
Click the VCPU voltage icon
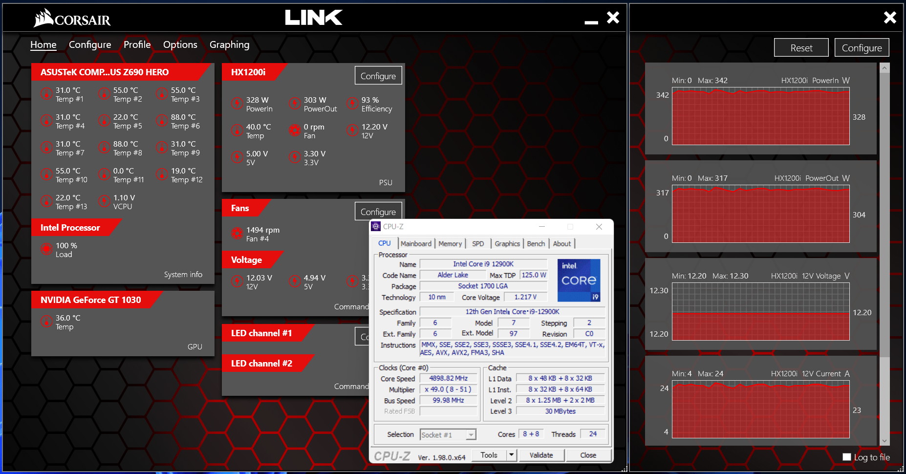pos(104,201)
